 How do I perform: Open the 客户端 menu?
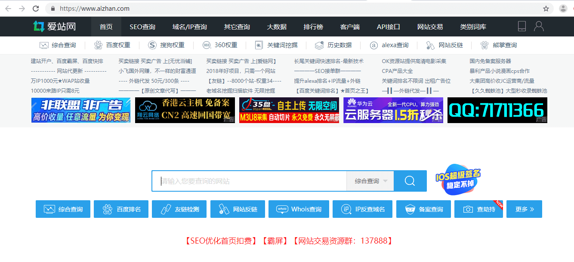click(350, 27)
